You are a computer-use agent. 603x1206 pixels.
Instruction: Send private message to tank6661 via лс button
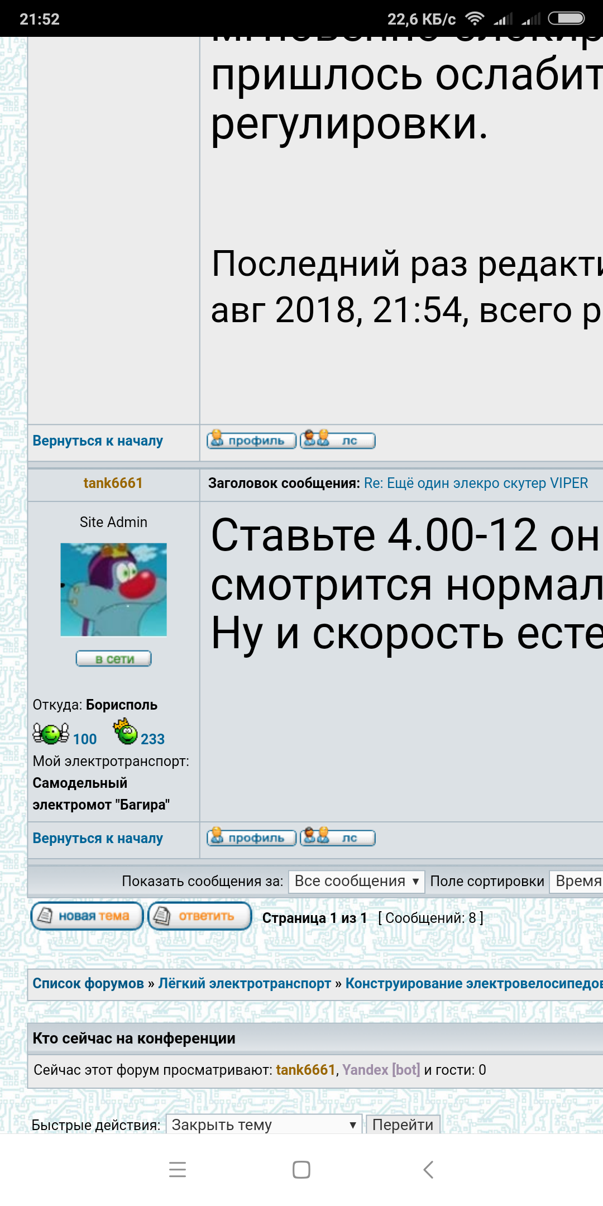338,838
